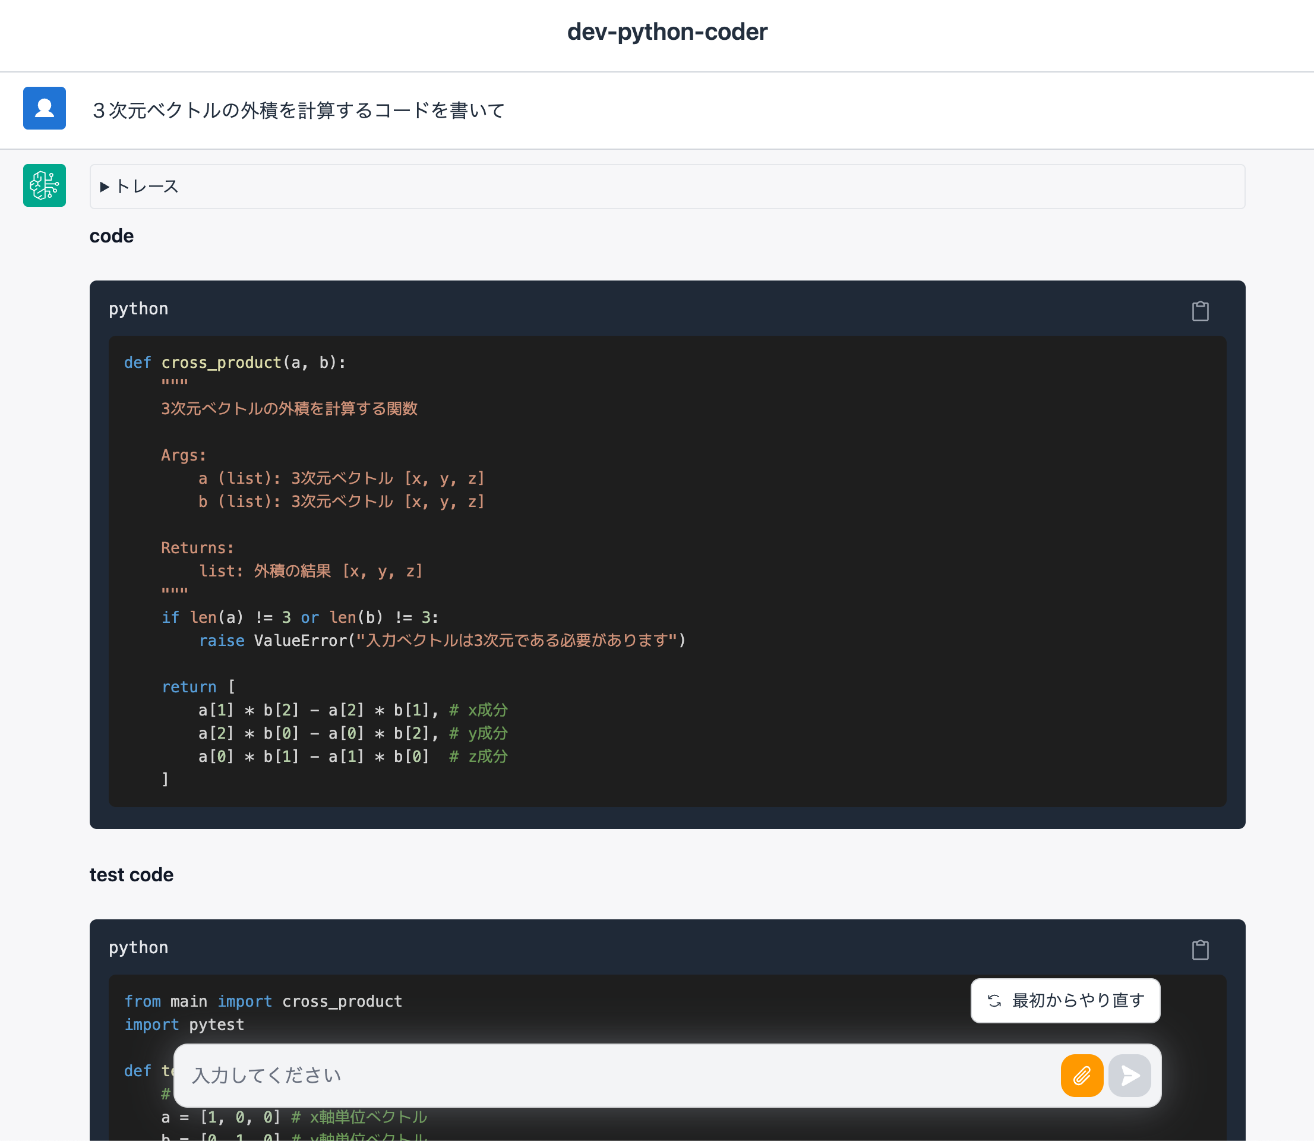Click the raise ValueError code line
Image resolution: width=1314 pixels, height=1141 pixels.
pyautogui.click(x=441, y=640)
